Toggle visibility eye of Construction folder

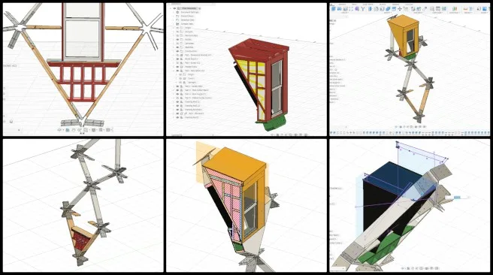(177, 51)
